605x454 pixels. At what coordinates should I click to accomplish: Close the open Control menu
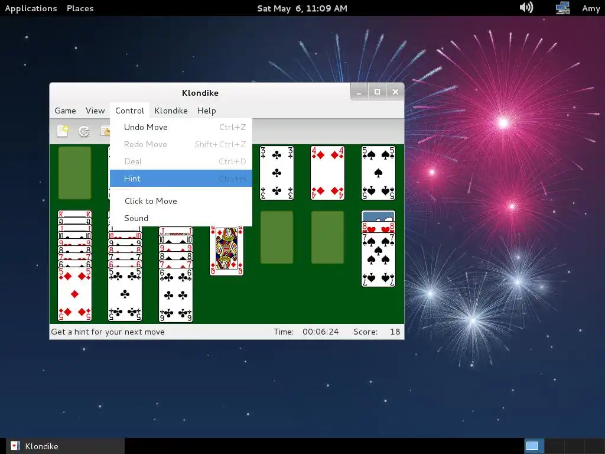click(129, 111)
